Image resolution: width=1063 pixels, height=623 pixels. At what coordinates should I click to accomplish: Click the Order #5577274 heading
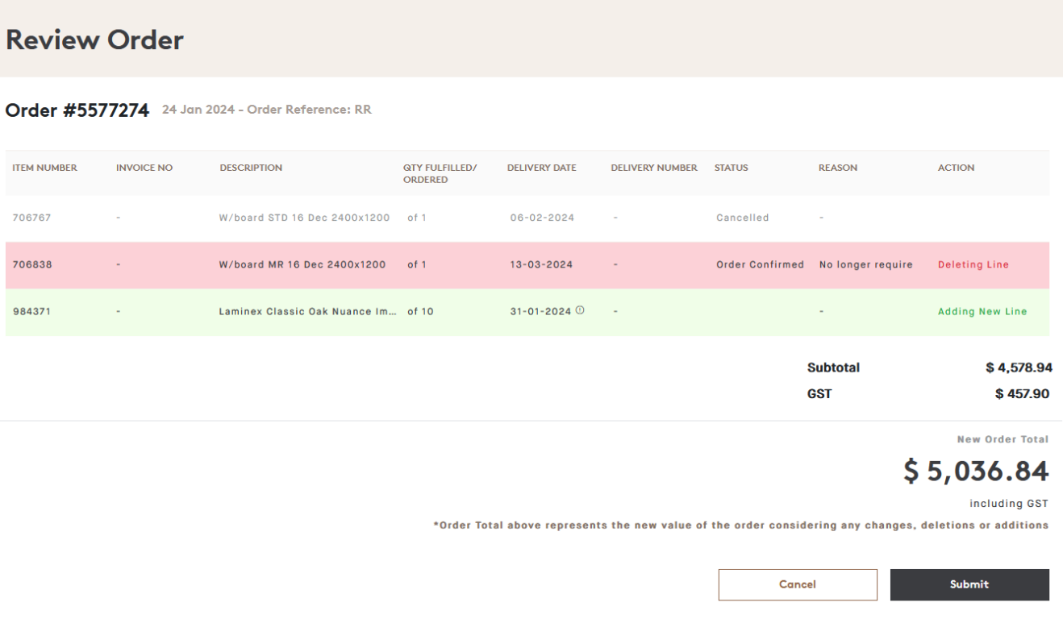pos(77,110)
